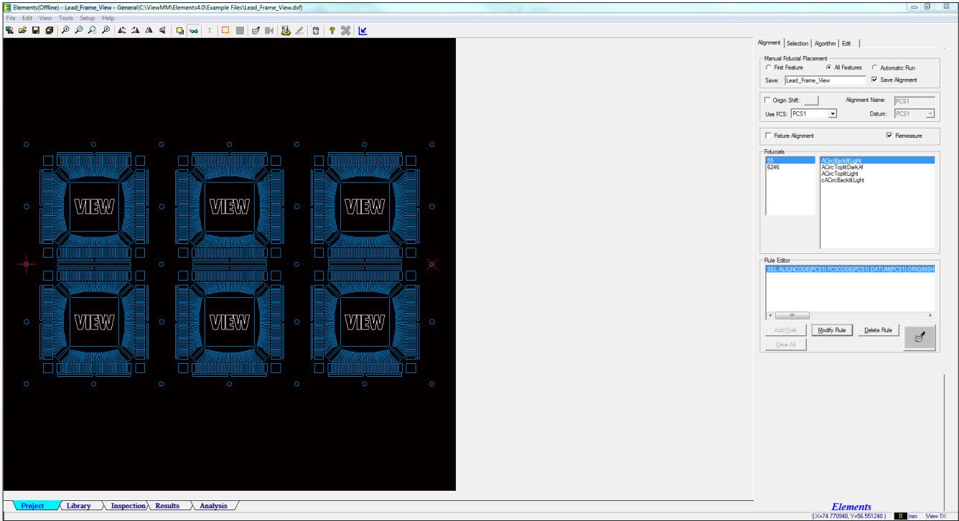
Task: Click the greyed video camera icon
Action: [x=269, y=30]
